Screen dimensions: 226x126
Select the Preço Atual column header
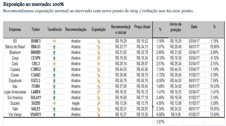(x=142, y=27)
